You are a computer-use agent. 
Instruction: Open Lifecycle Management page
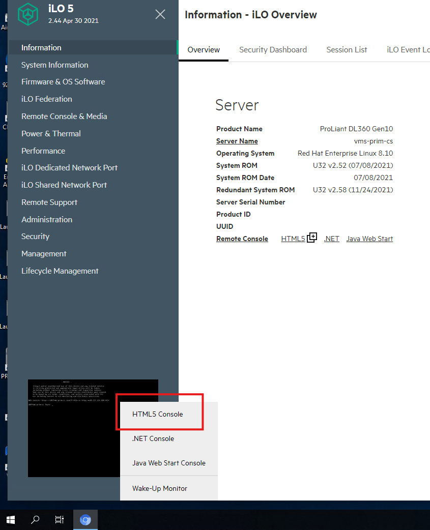click(60, 271)
